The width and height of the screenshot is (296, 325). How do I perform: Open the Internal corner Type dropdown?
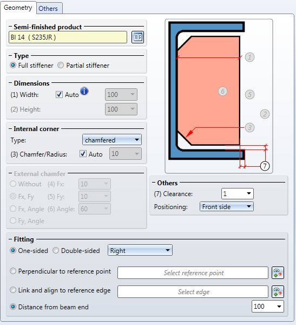click(112, 140)
